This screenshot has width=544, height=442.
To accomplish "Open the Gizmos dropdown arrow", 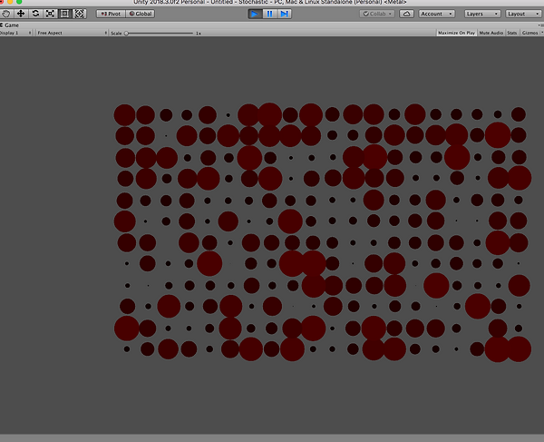I will pyautogui.click(x=542, y=33).
